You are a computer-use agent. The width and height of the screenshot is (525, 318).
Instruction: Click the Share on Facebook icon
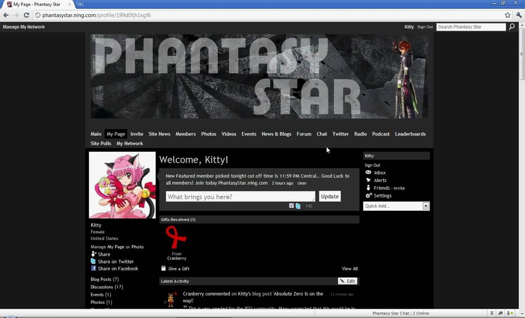[x=93, y=269]
